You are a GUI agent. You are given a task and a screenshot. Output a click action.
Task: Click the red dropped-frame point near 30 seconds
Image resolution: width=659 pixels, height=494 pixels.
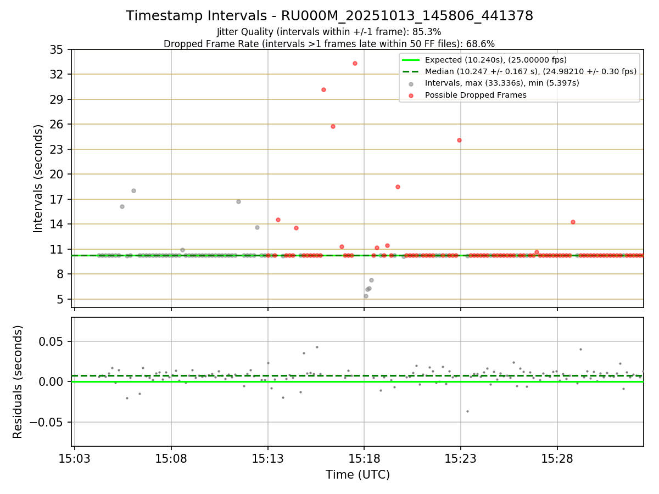point(323,89)
